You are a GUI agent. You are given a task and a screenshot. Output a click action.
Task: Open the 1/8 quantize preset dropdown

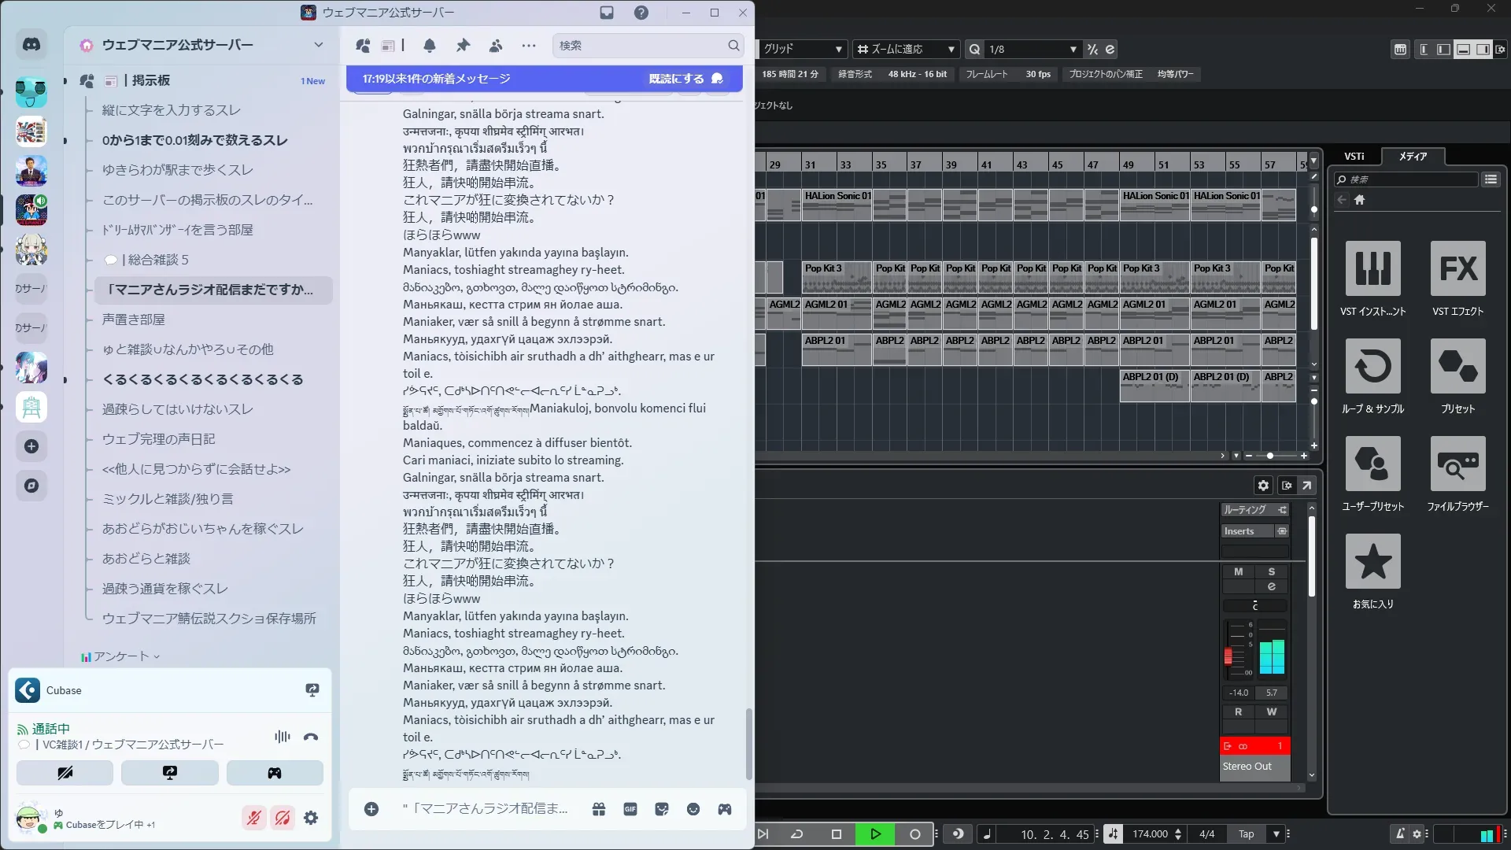coord(1073,49)
